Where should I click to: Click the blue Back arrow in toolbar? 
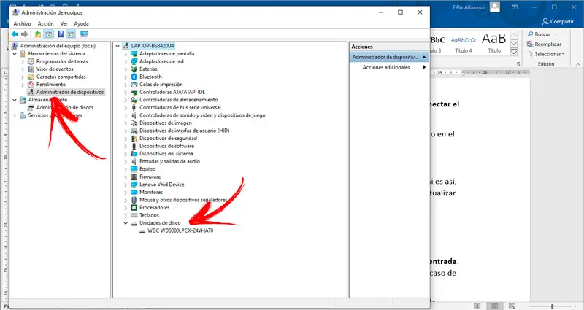(x=15, y=34)
